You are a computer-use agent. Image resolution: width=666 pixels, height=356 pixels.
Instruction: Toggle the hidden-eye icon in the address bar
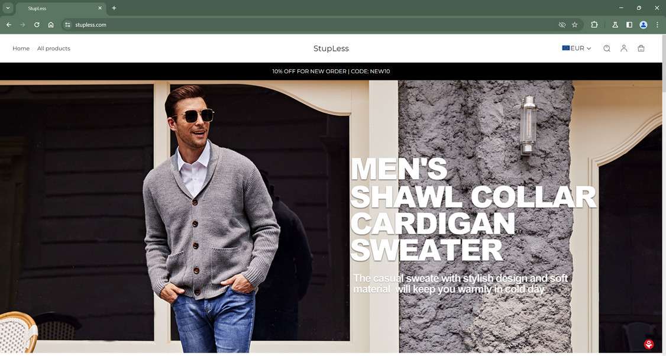561,25
